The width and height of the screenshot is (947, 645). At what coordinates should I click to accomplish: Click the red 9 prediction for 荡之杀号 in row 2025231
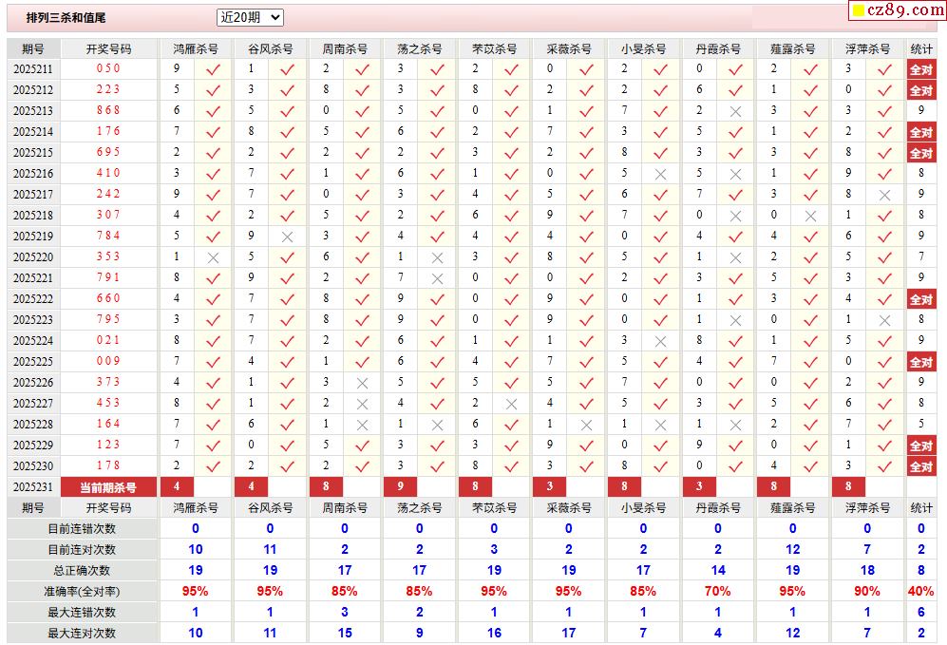click(401, 486)
